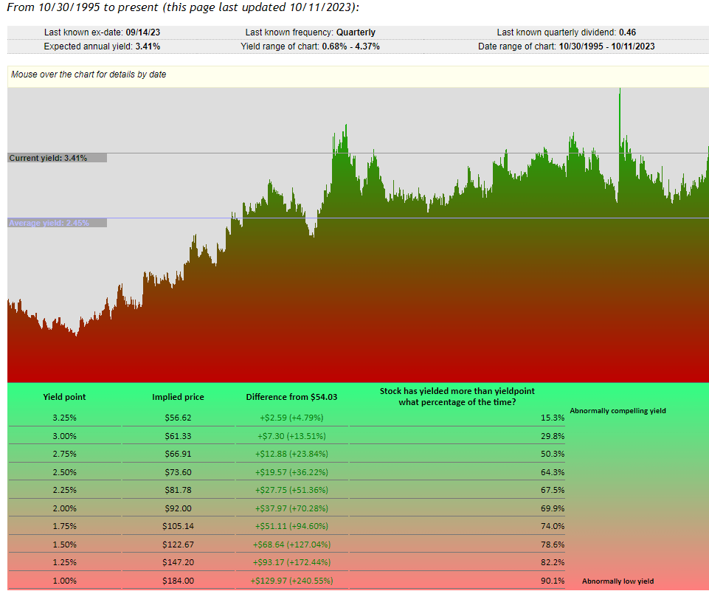
Task: Click the 64.3% percentage value
Action: tap(553, 472)
